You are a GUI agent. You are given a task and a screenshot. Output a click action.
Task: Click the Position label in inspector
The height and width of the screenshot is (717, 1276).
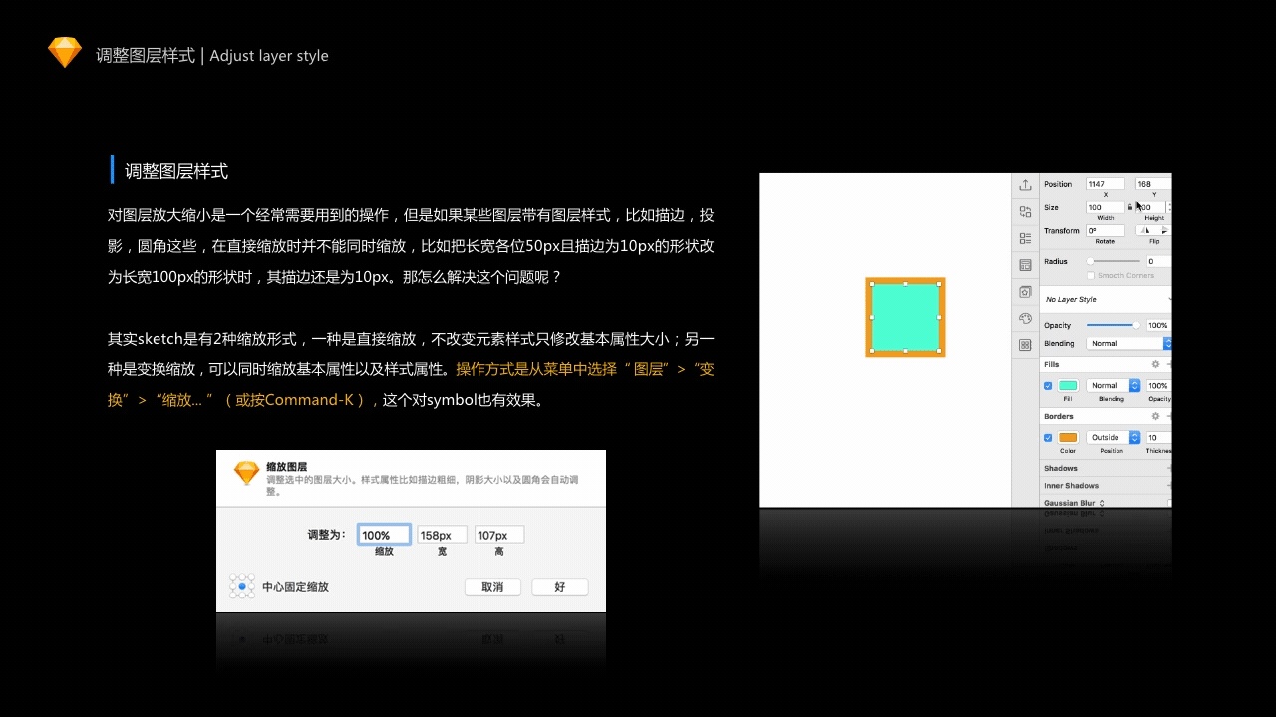pos(1058,184)
